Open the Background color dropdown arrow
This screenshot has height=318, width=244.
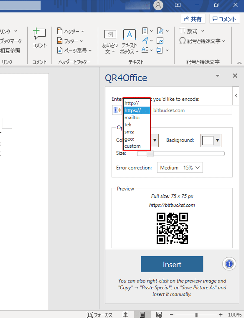tap(217, 140)
